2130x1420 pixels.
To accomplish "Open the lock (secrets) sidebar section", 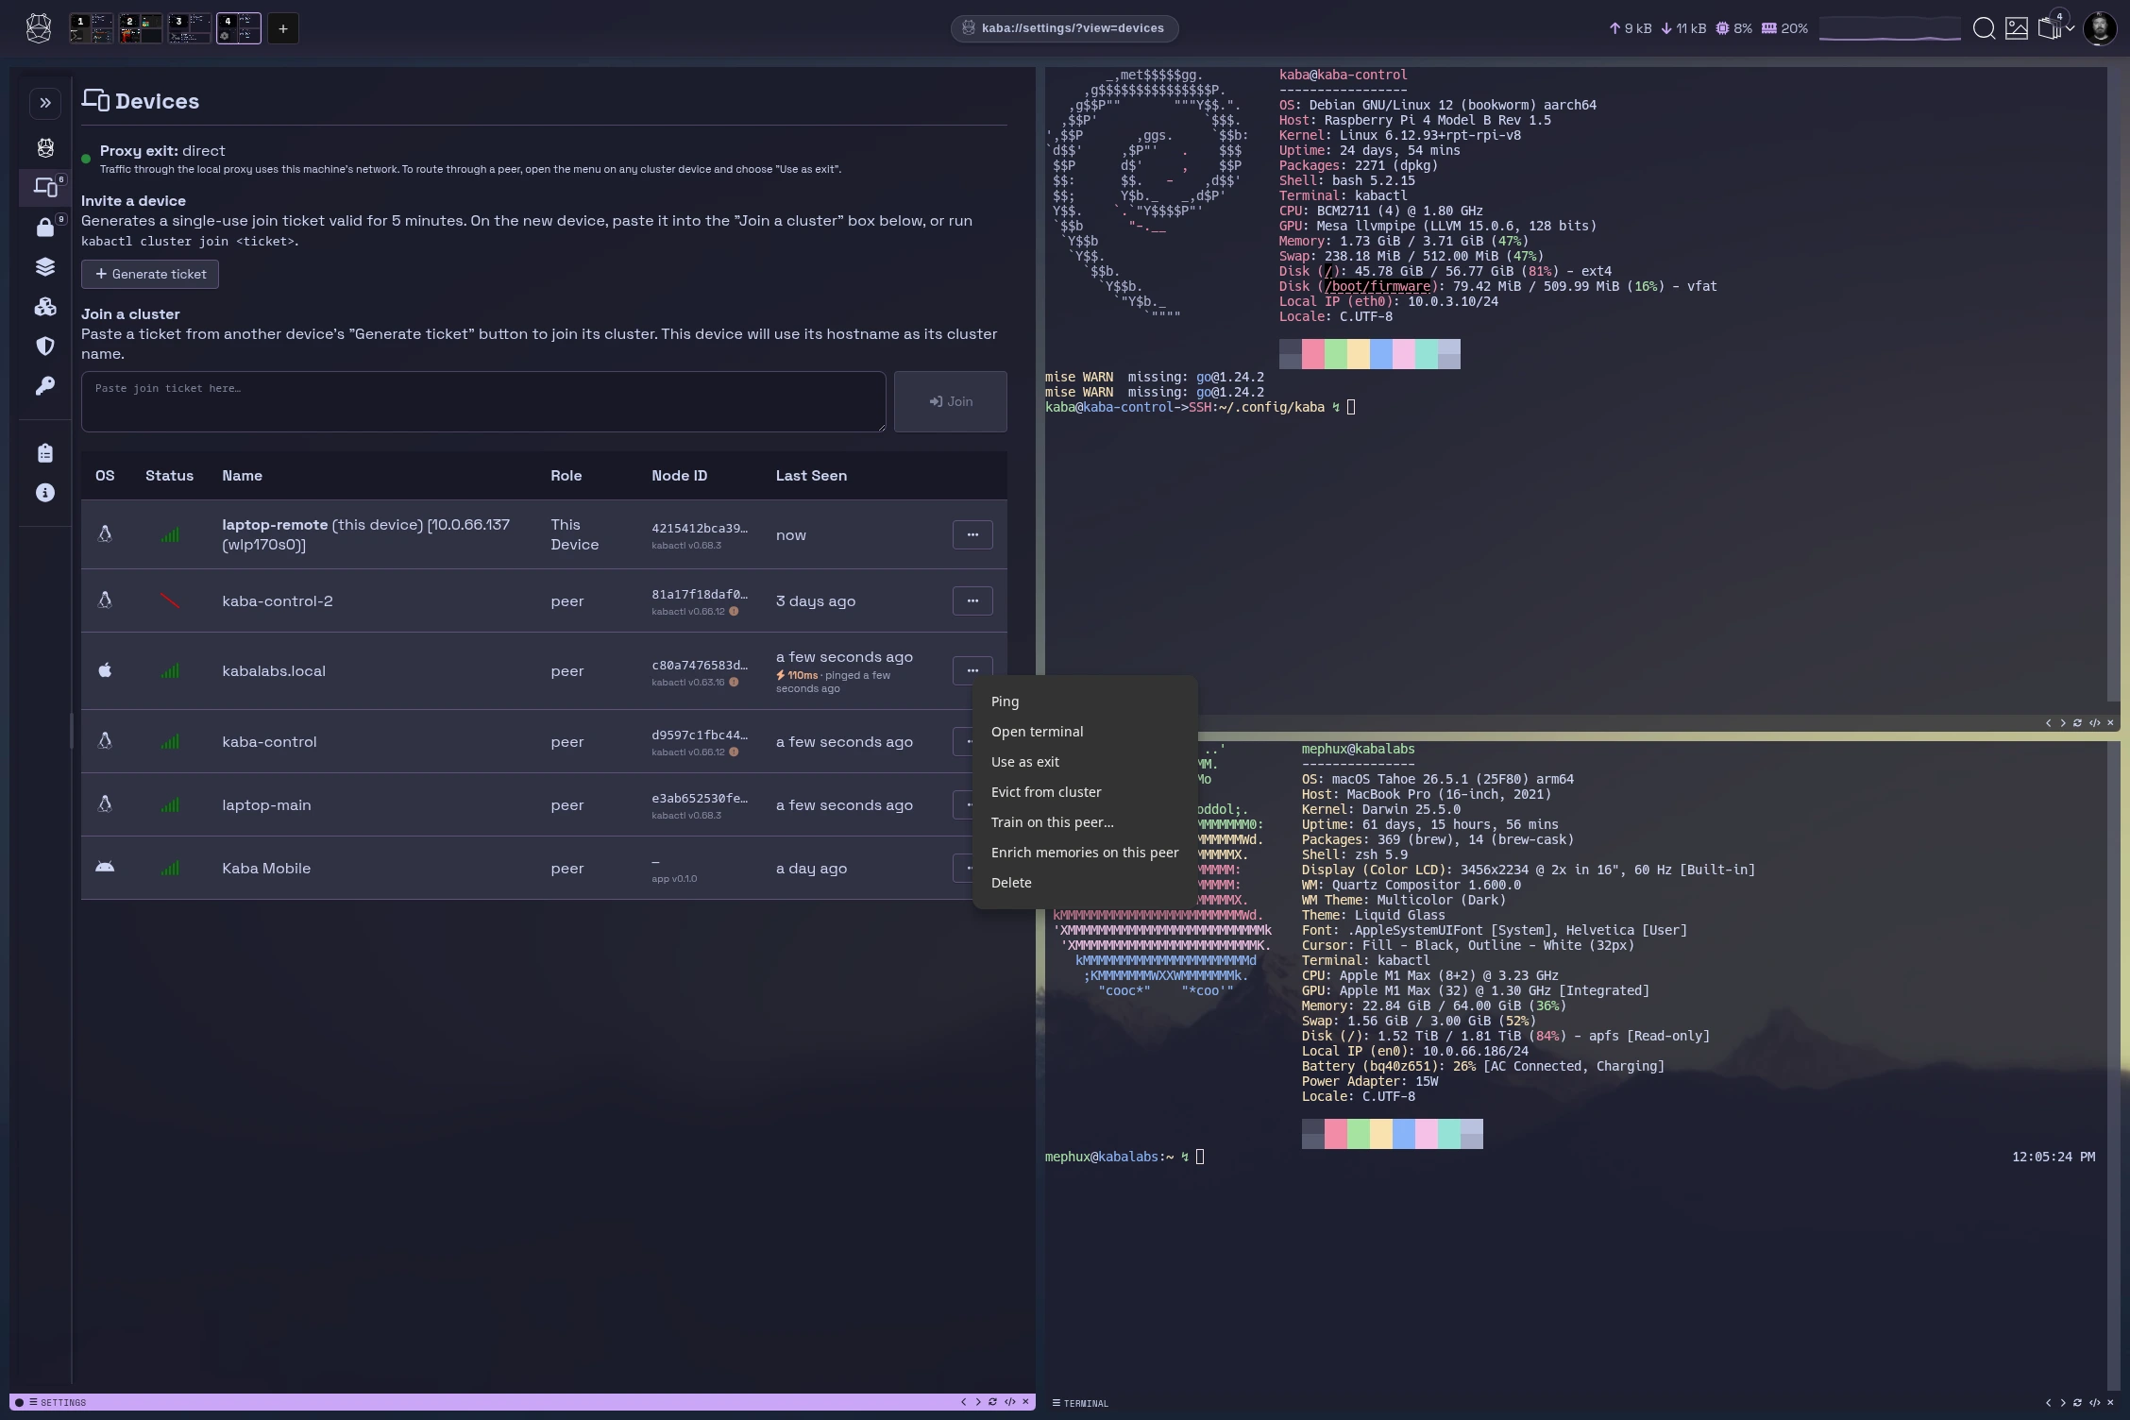I will (x=45, y=228).
